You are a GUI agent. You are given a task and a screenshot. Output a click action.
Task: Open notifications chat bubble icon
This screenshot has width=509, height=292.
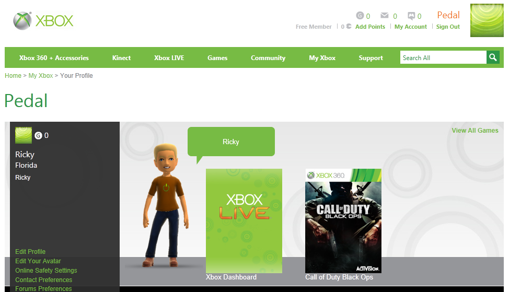(x=411, y=16)
